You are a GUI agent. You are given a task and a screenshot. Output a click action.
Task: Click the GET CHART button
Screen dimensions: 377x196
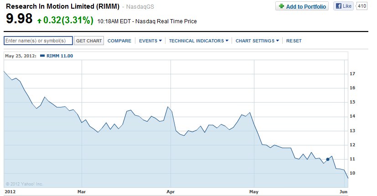[89, 41]
